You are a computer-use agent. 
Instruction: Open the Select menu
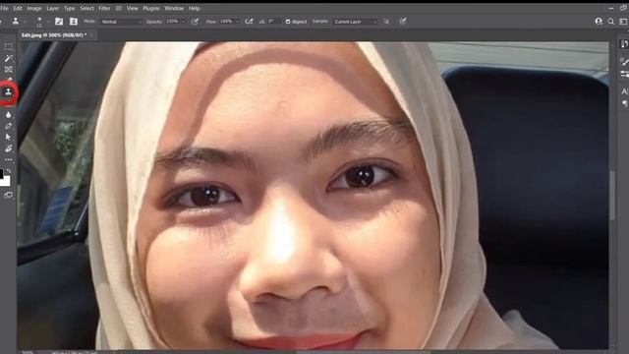(x=86, y=8)
